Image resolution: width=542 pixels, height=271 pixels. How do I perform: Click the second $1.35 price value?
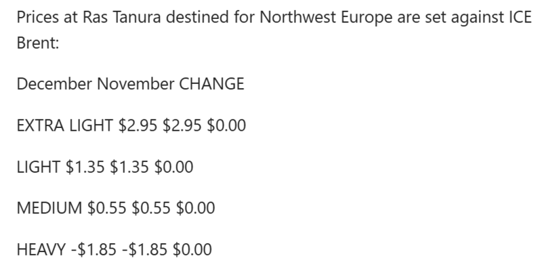[129, 167]
